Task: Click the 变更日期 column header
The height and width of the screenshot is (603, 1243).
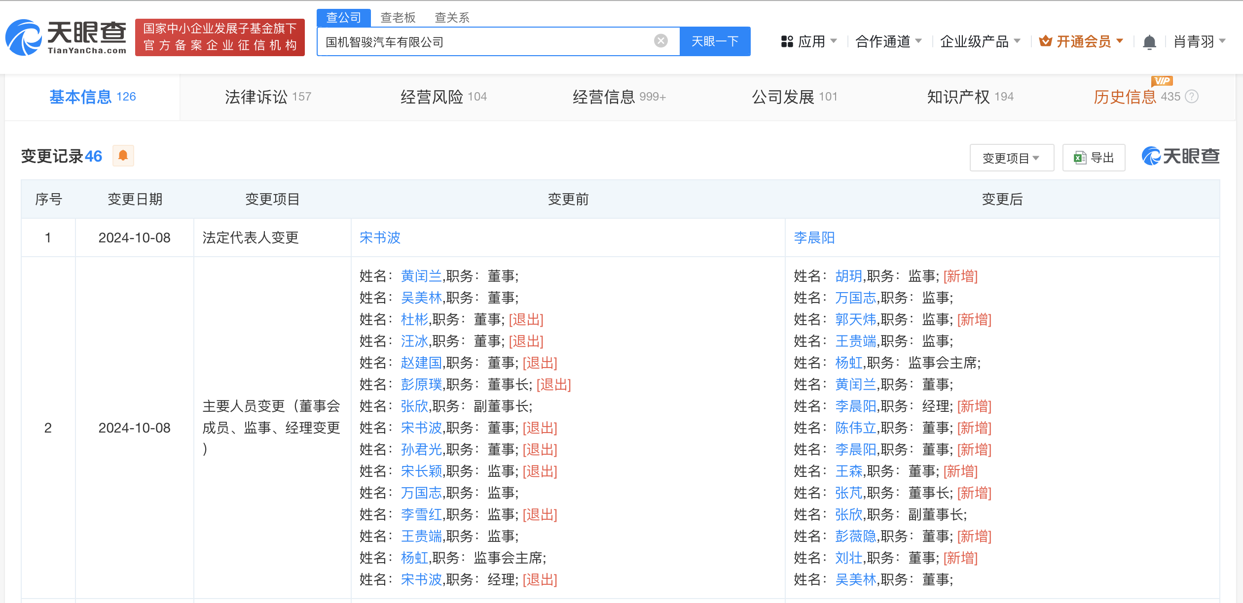Action: 135,199
